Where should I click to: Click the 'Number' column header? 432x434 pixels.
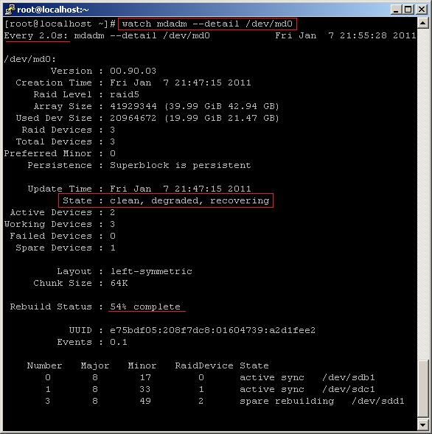44,365
